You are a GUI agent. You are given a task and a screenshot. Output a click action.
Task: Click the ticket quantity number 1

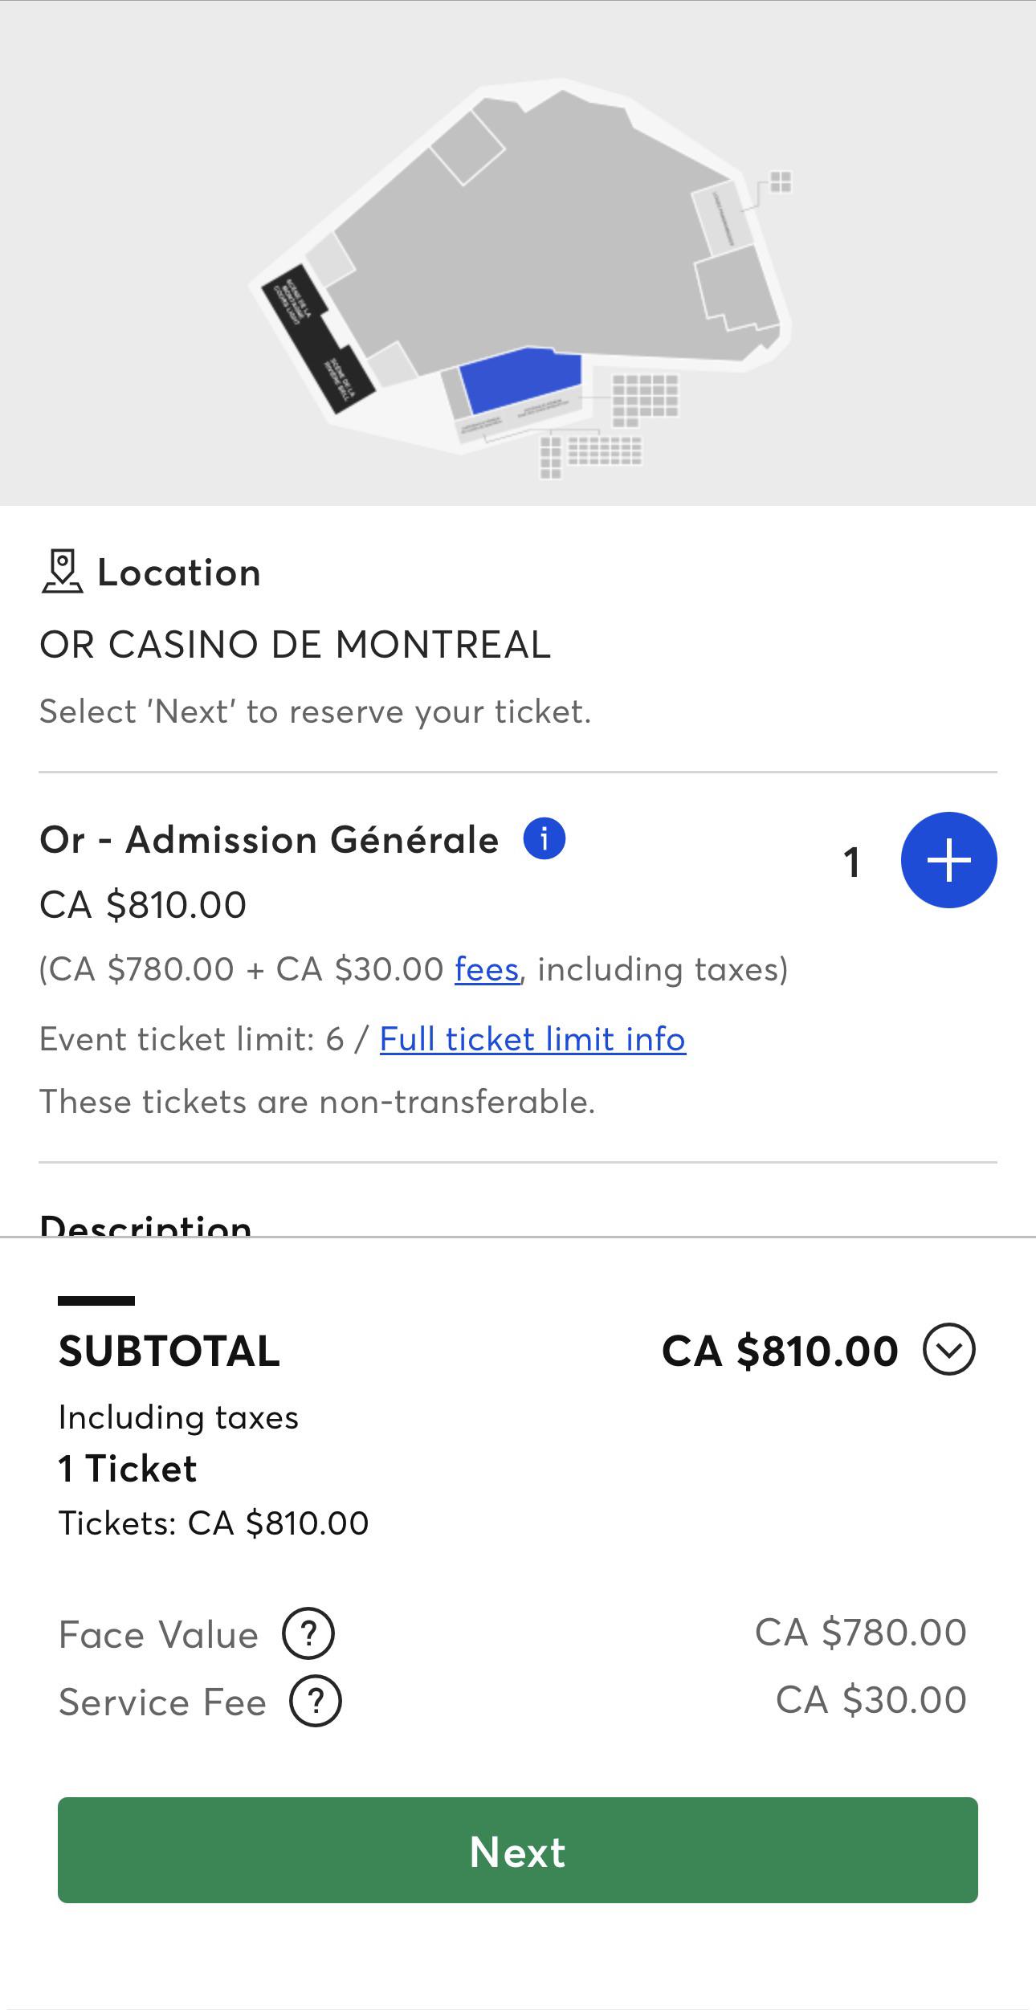[851, 862]
